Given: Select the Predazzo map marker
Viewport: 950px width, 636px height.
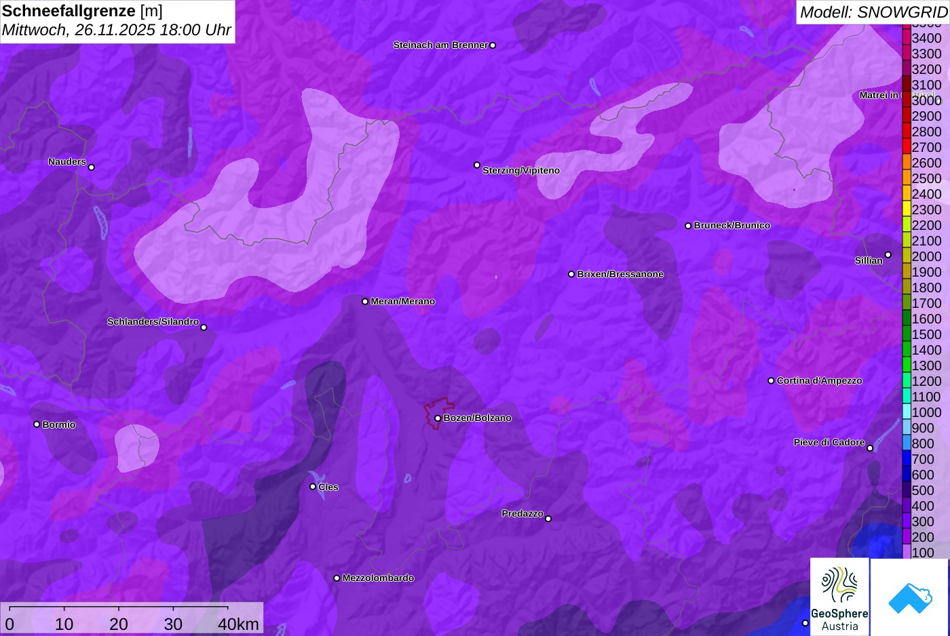Looking at the screenshot, I should tap(548, 519).
